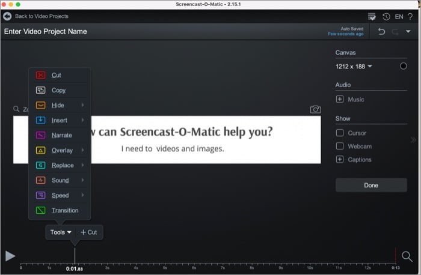The height and width of the screenshot is (275, 421).
Task: Open the download tray icon in header
Action: click(x=372, y=17)
